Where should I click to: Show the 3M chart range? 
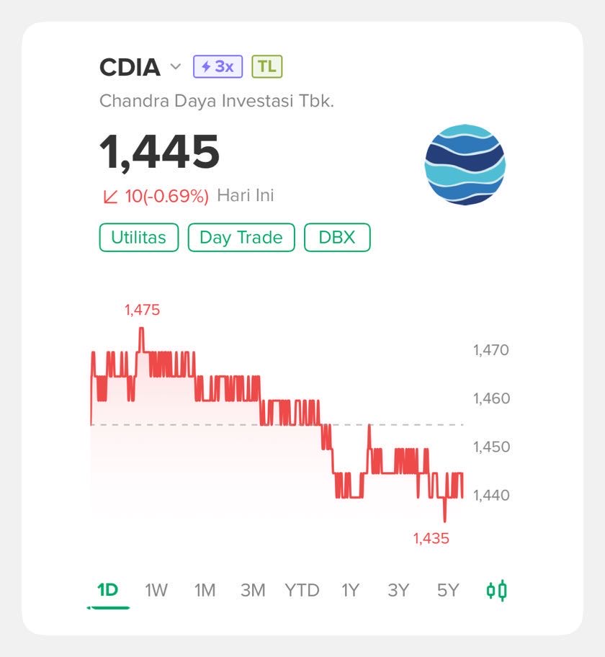(x=253, y=591)
